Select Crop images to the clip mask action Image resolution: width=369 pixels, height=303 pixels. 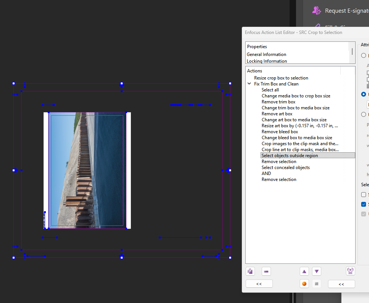[300, 144]
